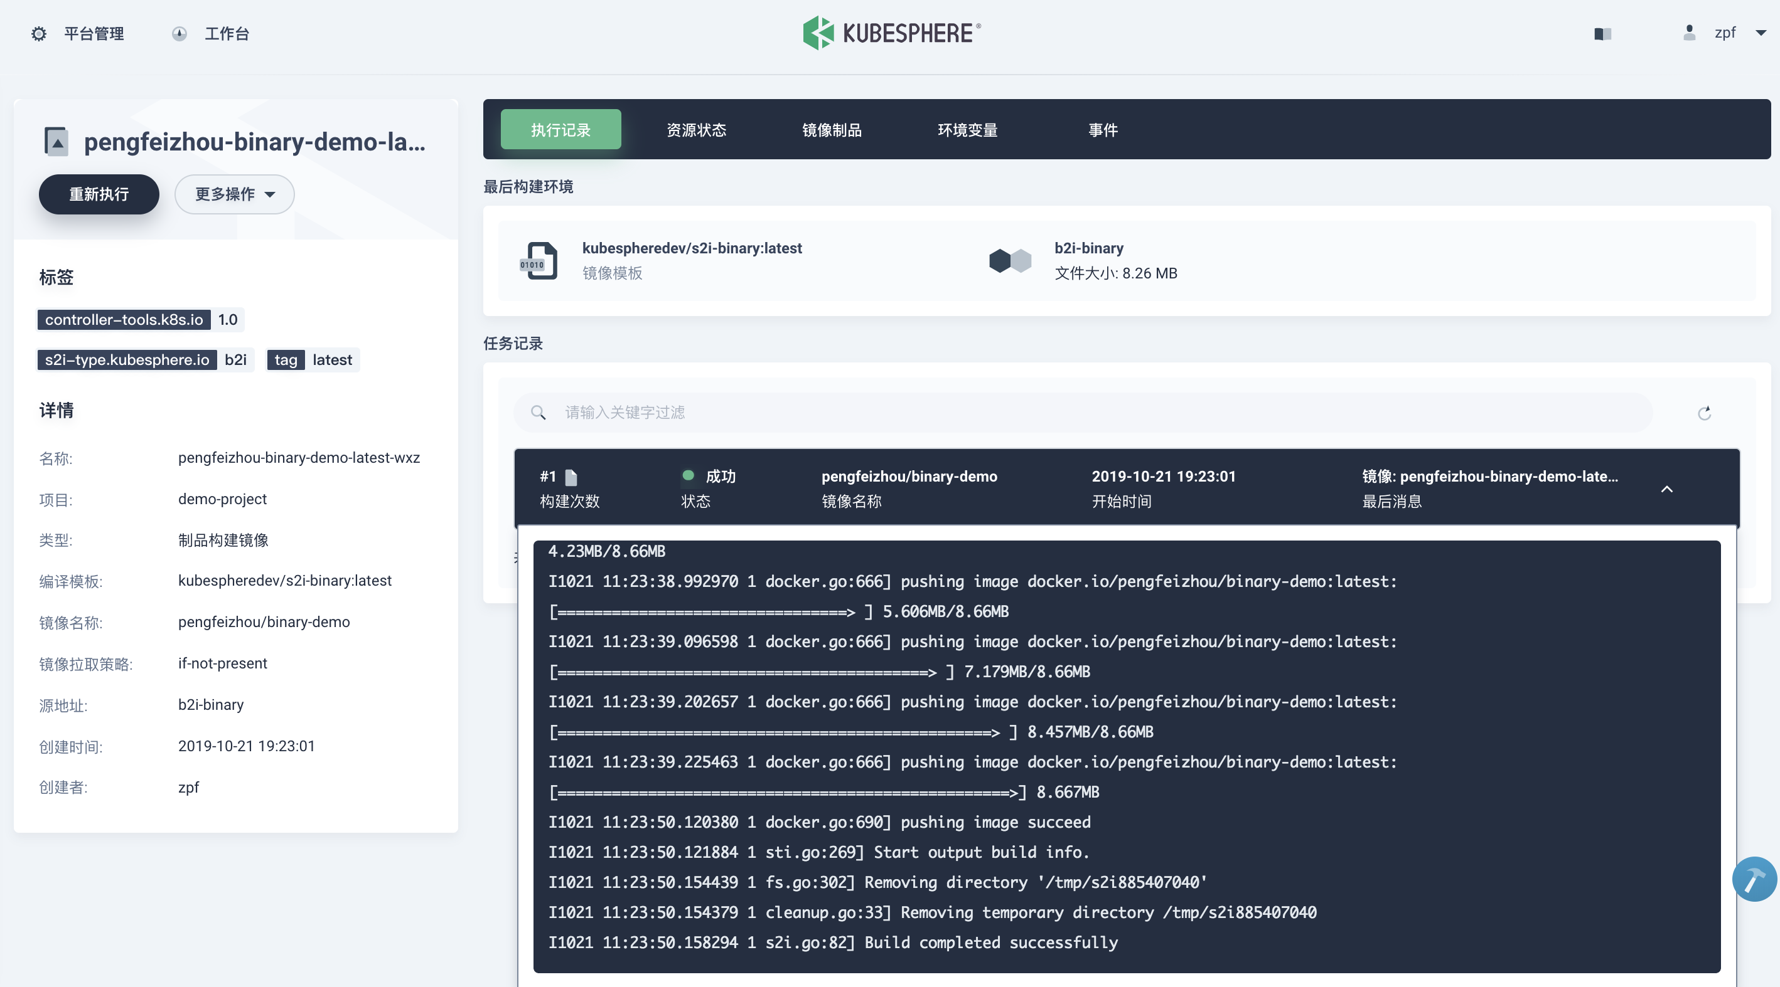Click the 工作台 navigation link

pyautogui.click(x=227, y=34)
